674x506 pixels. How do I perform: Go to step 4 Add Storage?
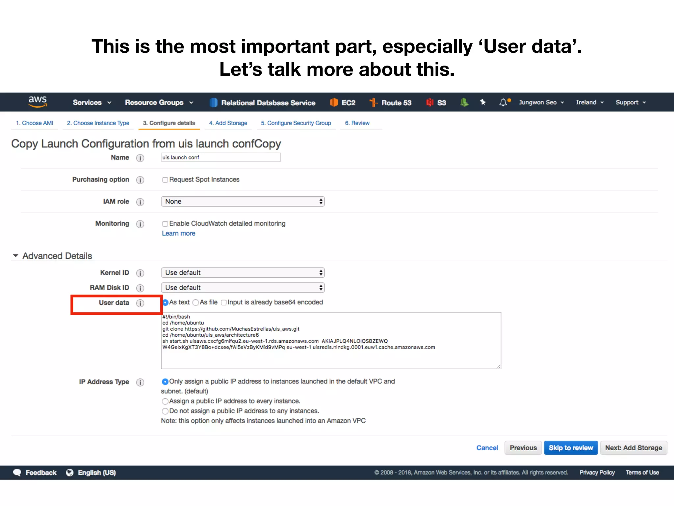228,123
